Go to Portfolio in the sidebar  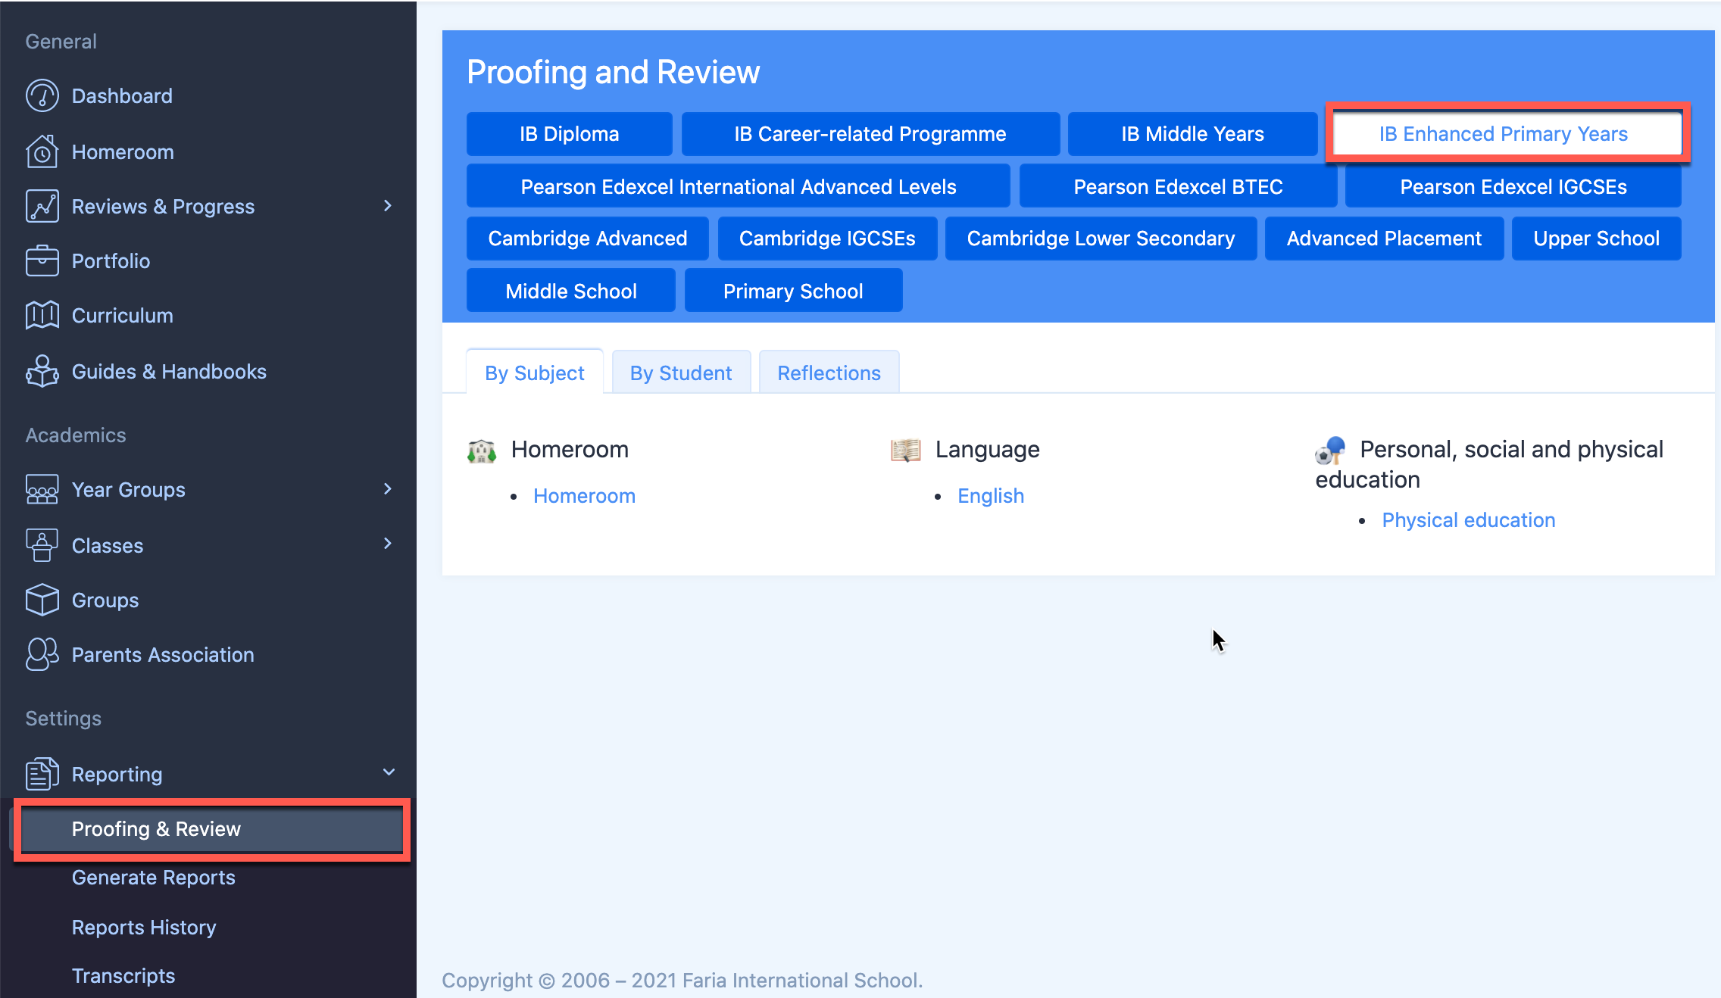coord(111,261)
